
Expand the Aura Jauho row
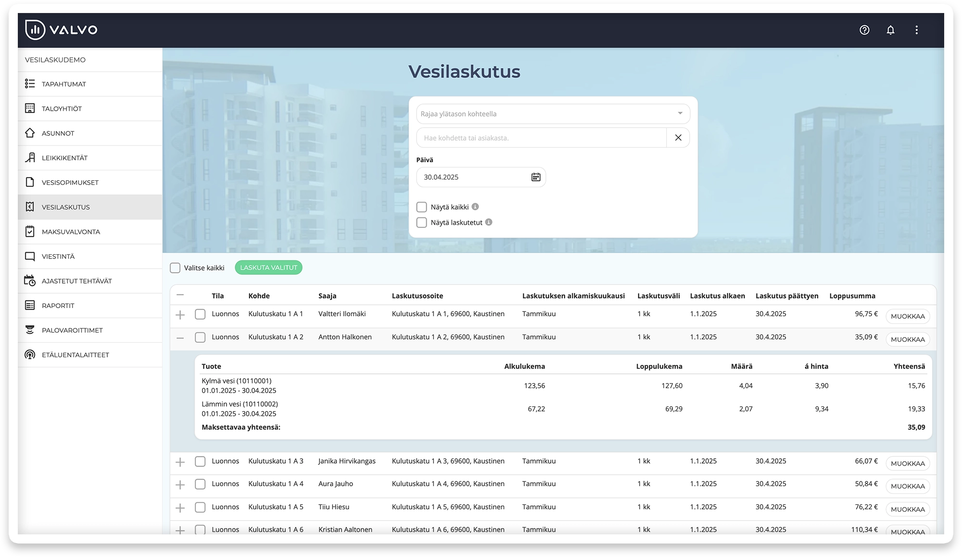pos(180,485)
